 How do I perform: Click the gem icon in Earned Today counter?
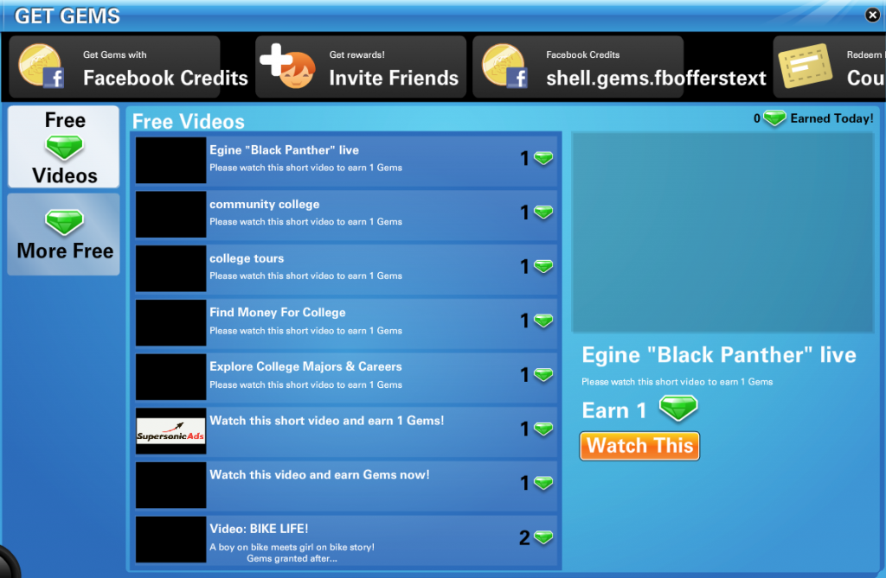[775, 118]
